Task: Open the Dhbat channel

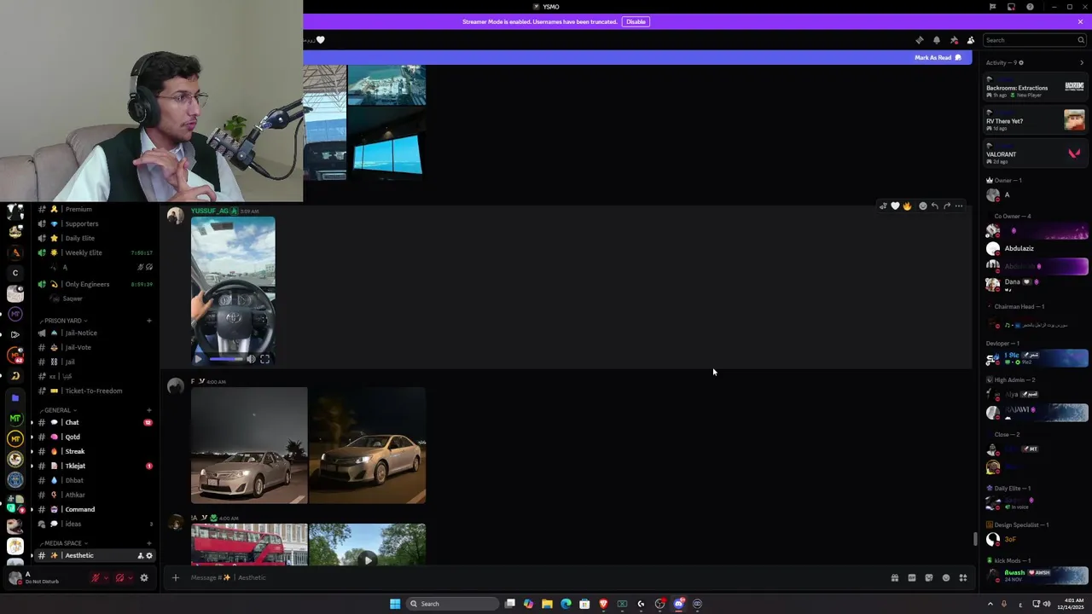Action: [94, 480]
